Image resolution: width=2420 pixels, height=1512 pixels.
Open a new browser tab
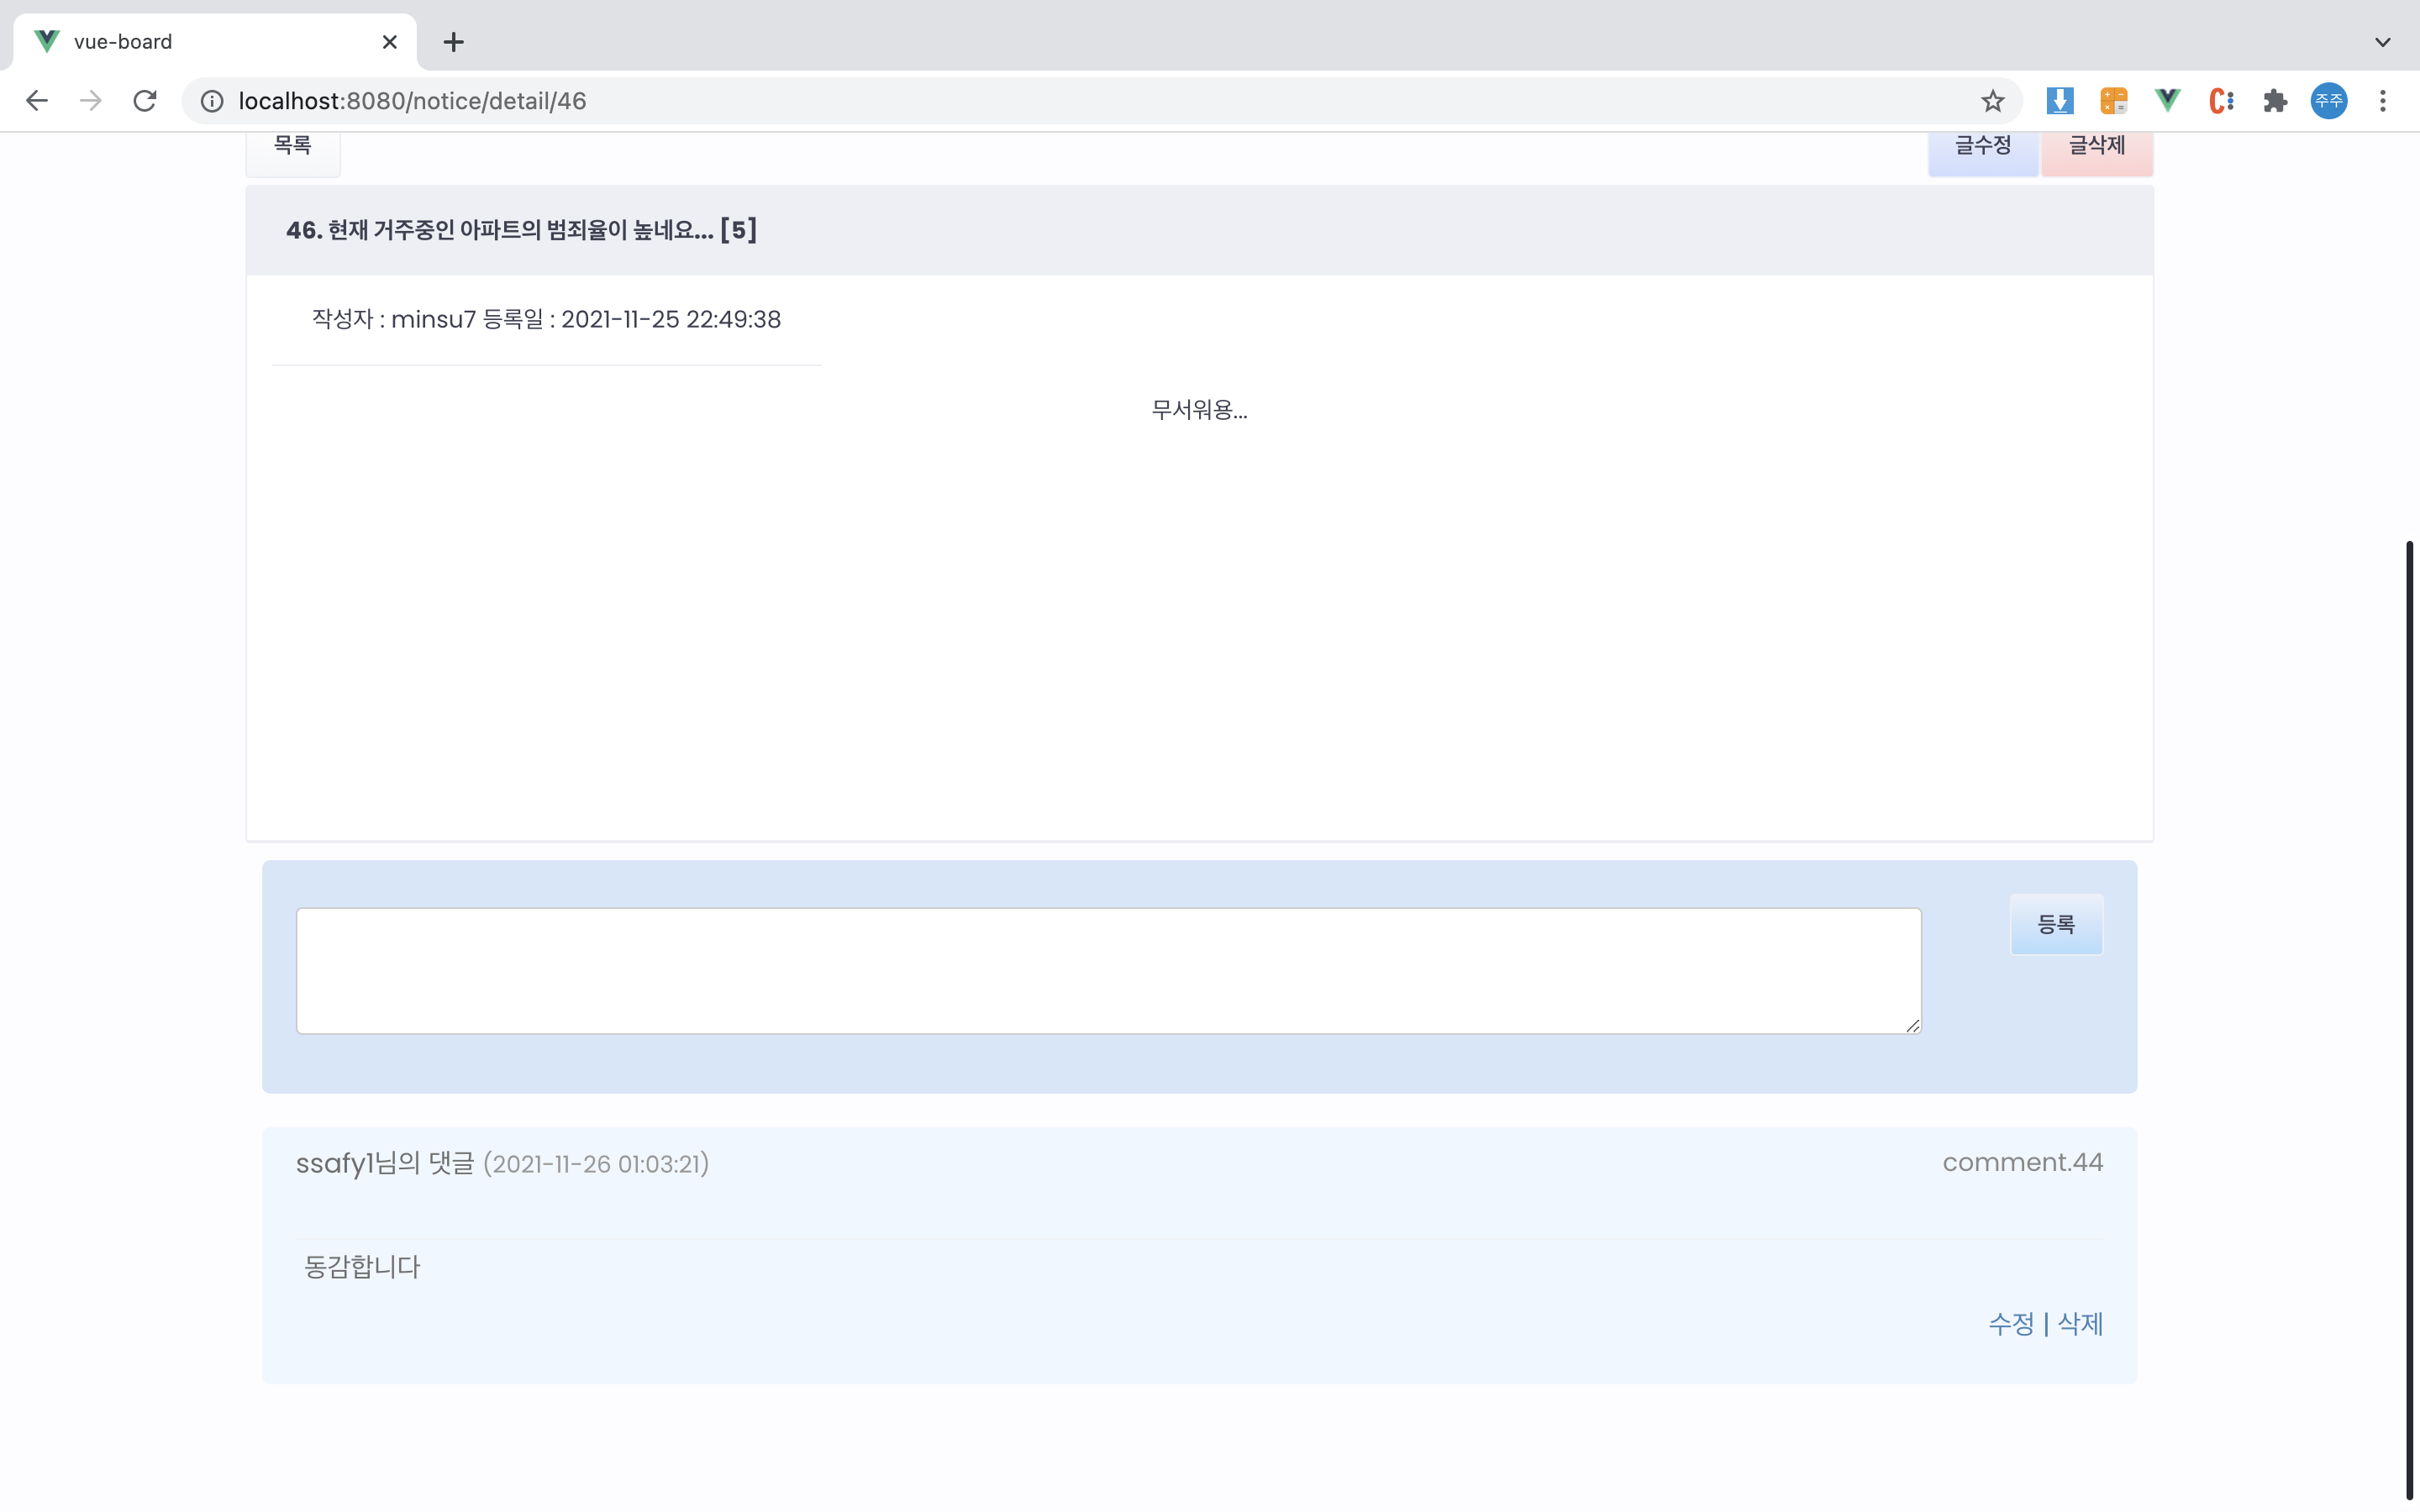[453, 42]
